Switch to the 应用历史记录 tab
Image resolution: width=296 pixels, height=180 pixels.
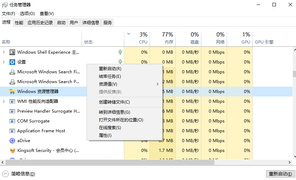click(x=40, y=23)
